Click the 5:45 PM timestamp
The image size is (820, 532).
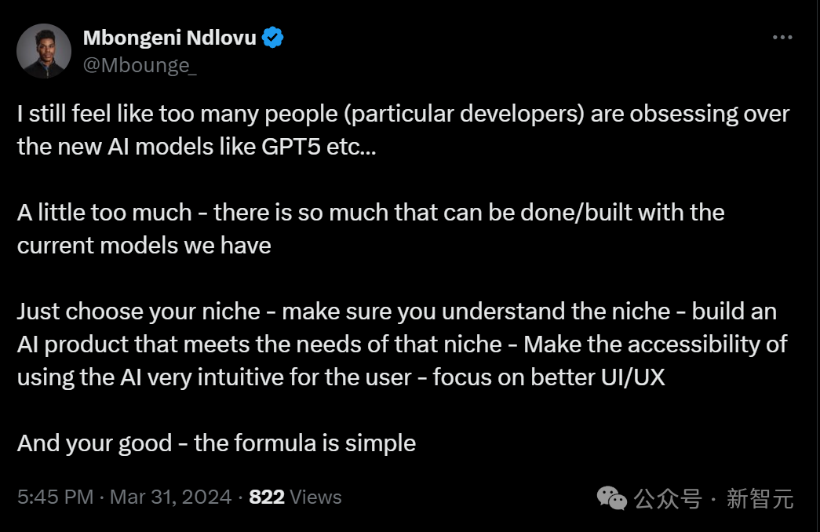[x=55, y=497]
